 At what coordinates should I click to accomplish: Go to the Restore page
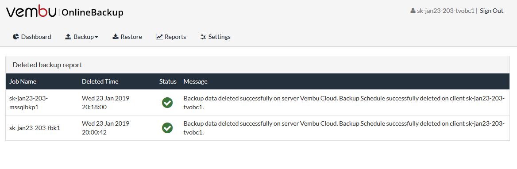pyautogui.click(x=127, y=37)
